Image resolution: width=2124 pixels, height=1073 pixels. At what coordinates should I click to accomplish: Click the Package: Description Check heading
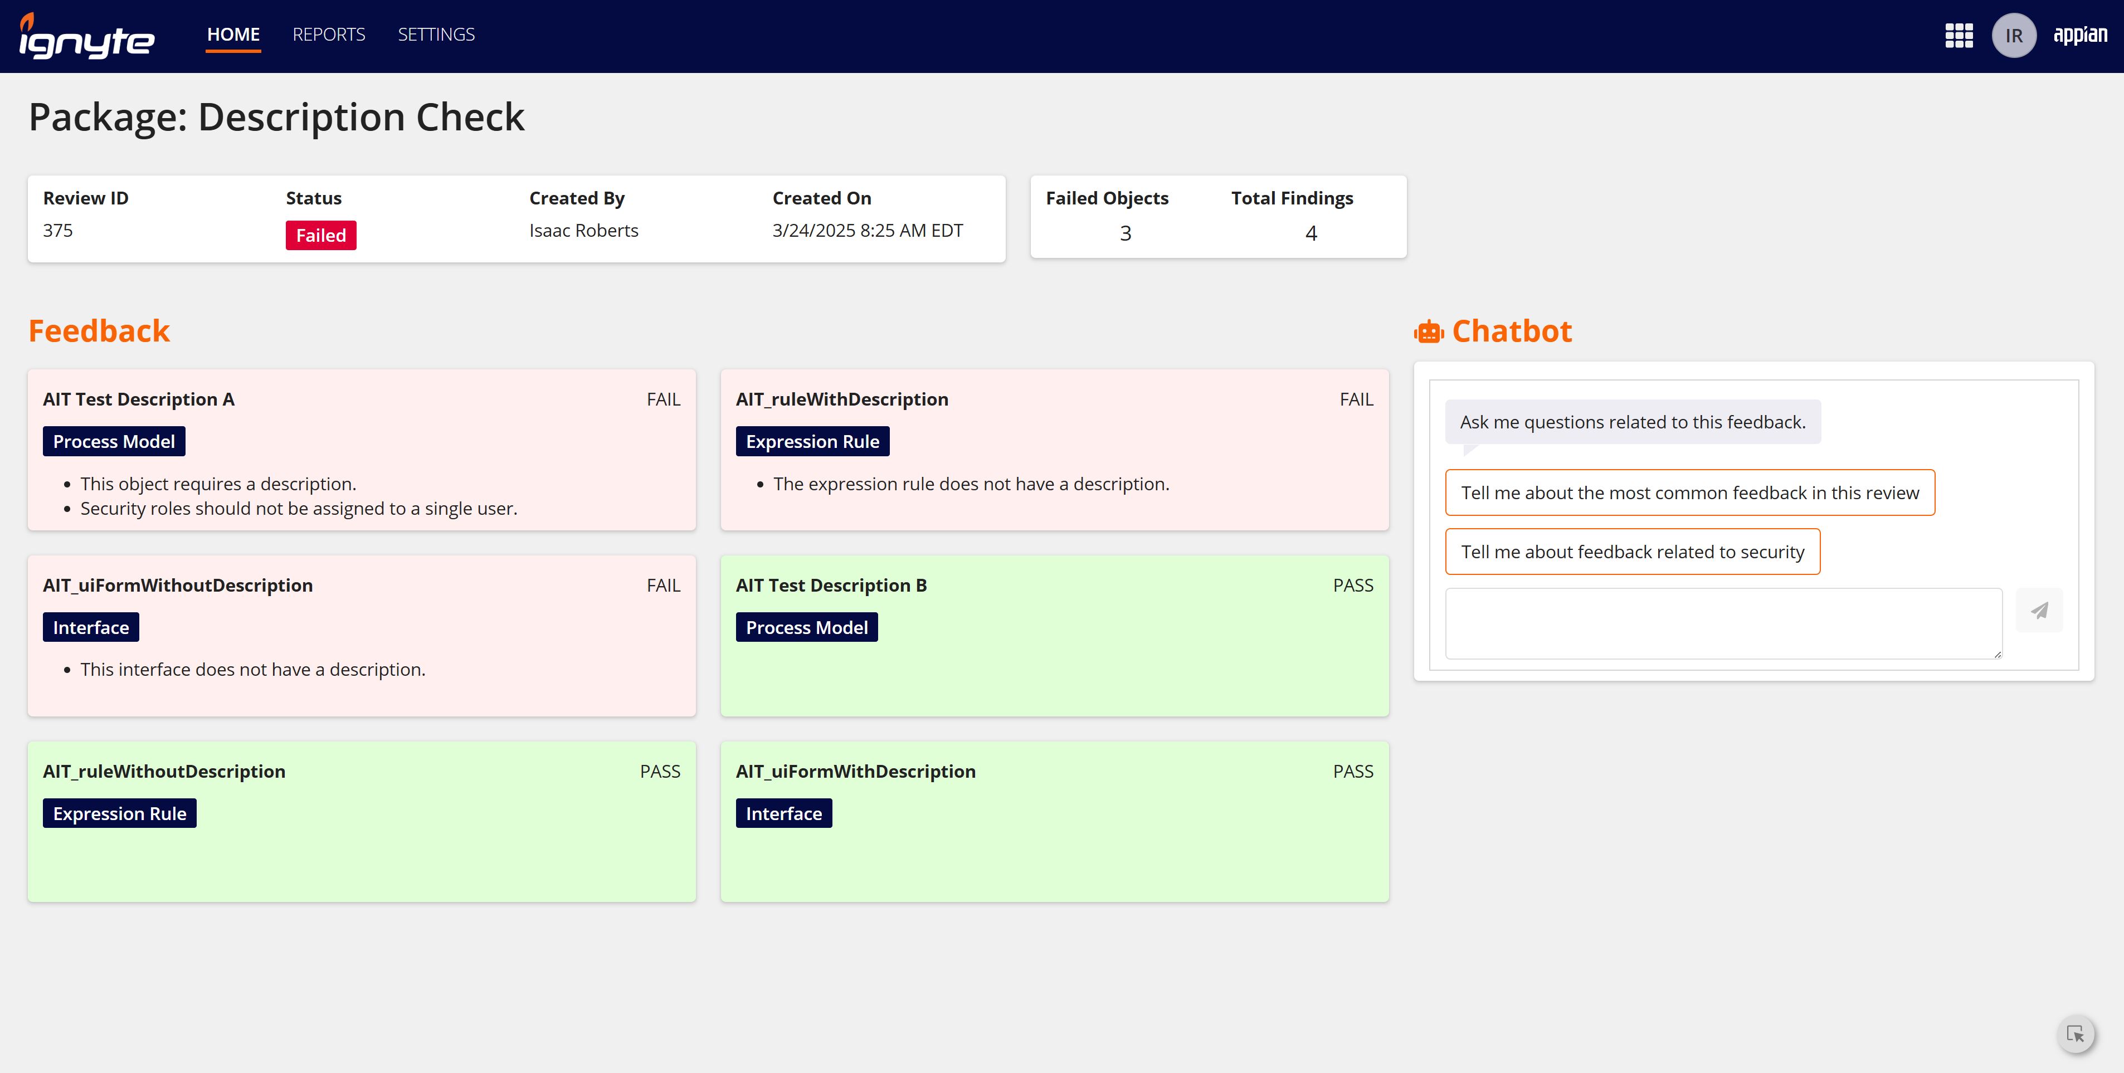tap(276, 117)
